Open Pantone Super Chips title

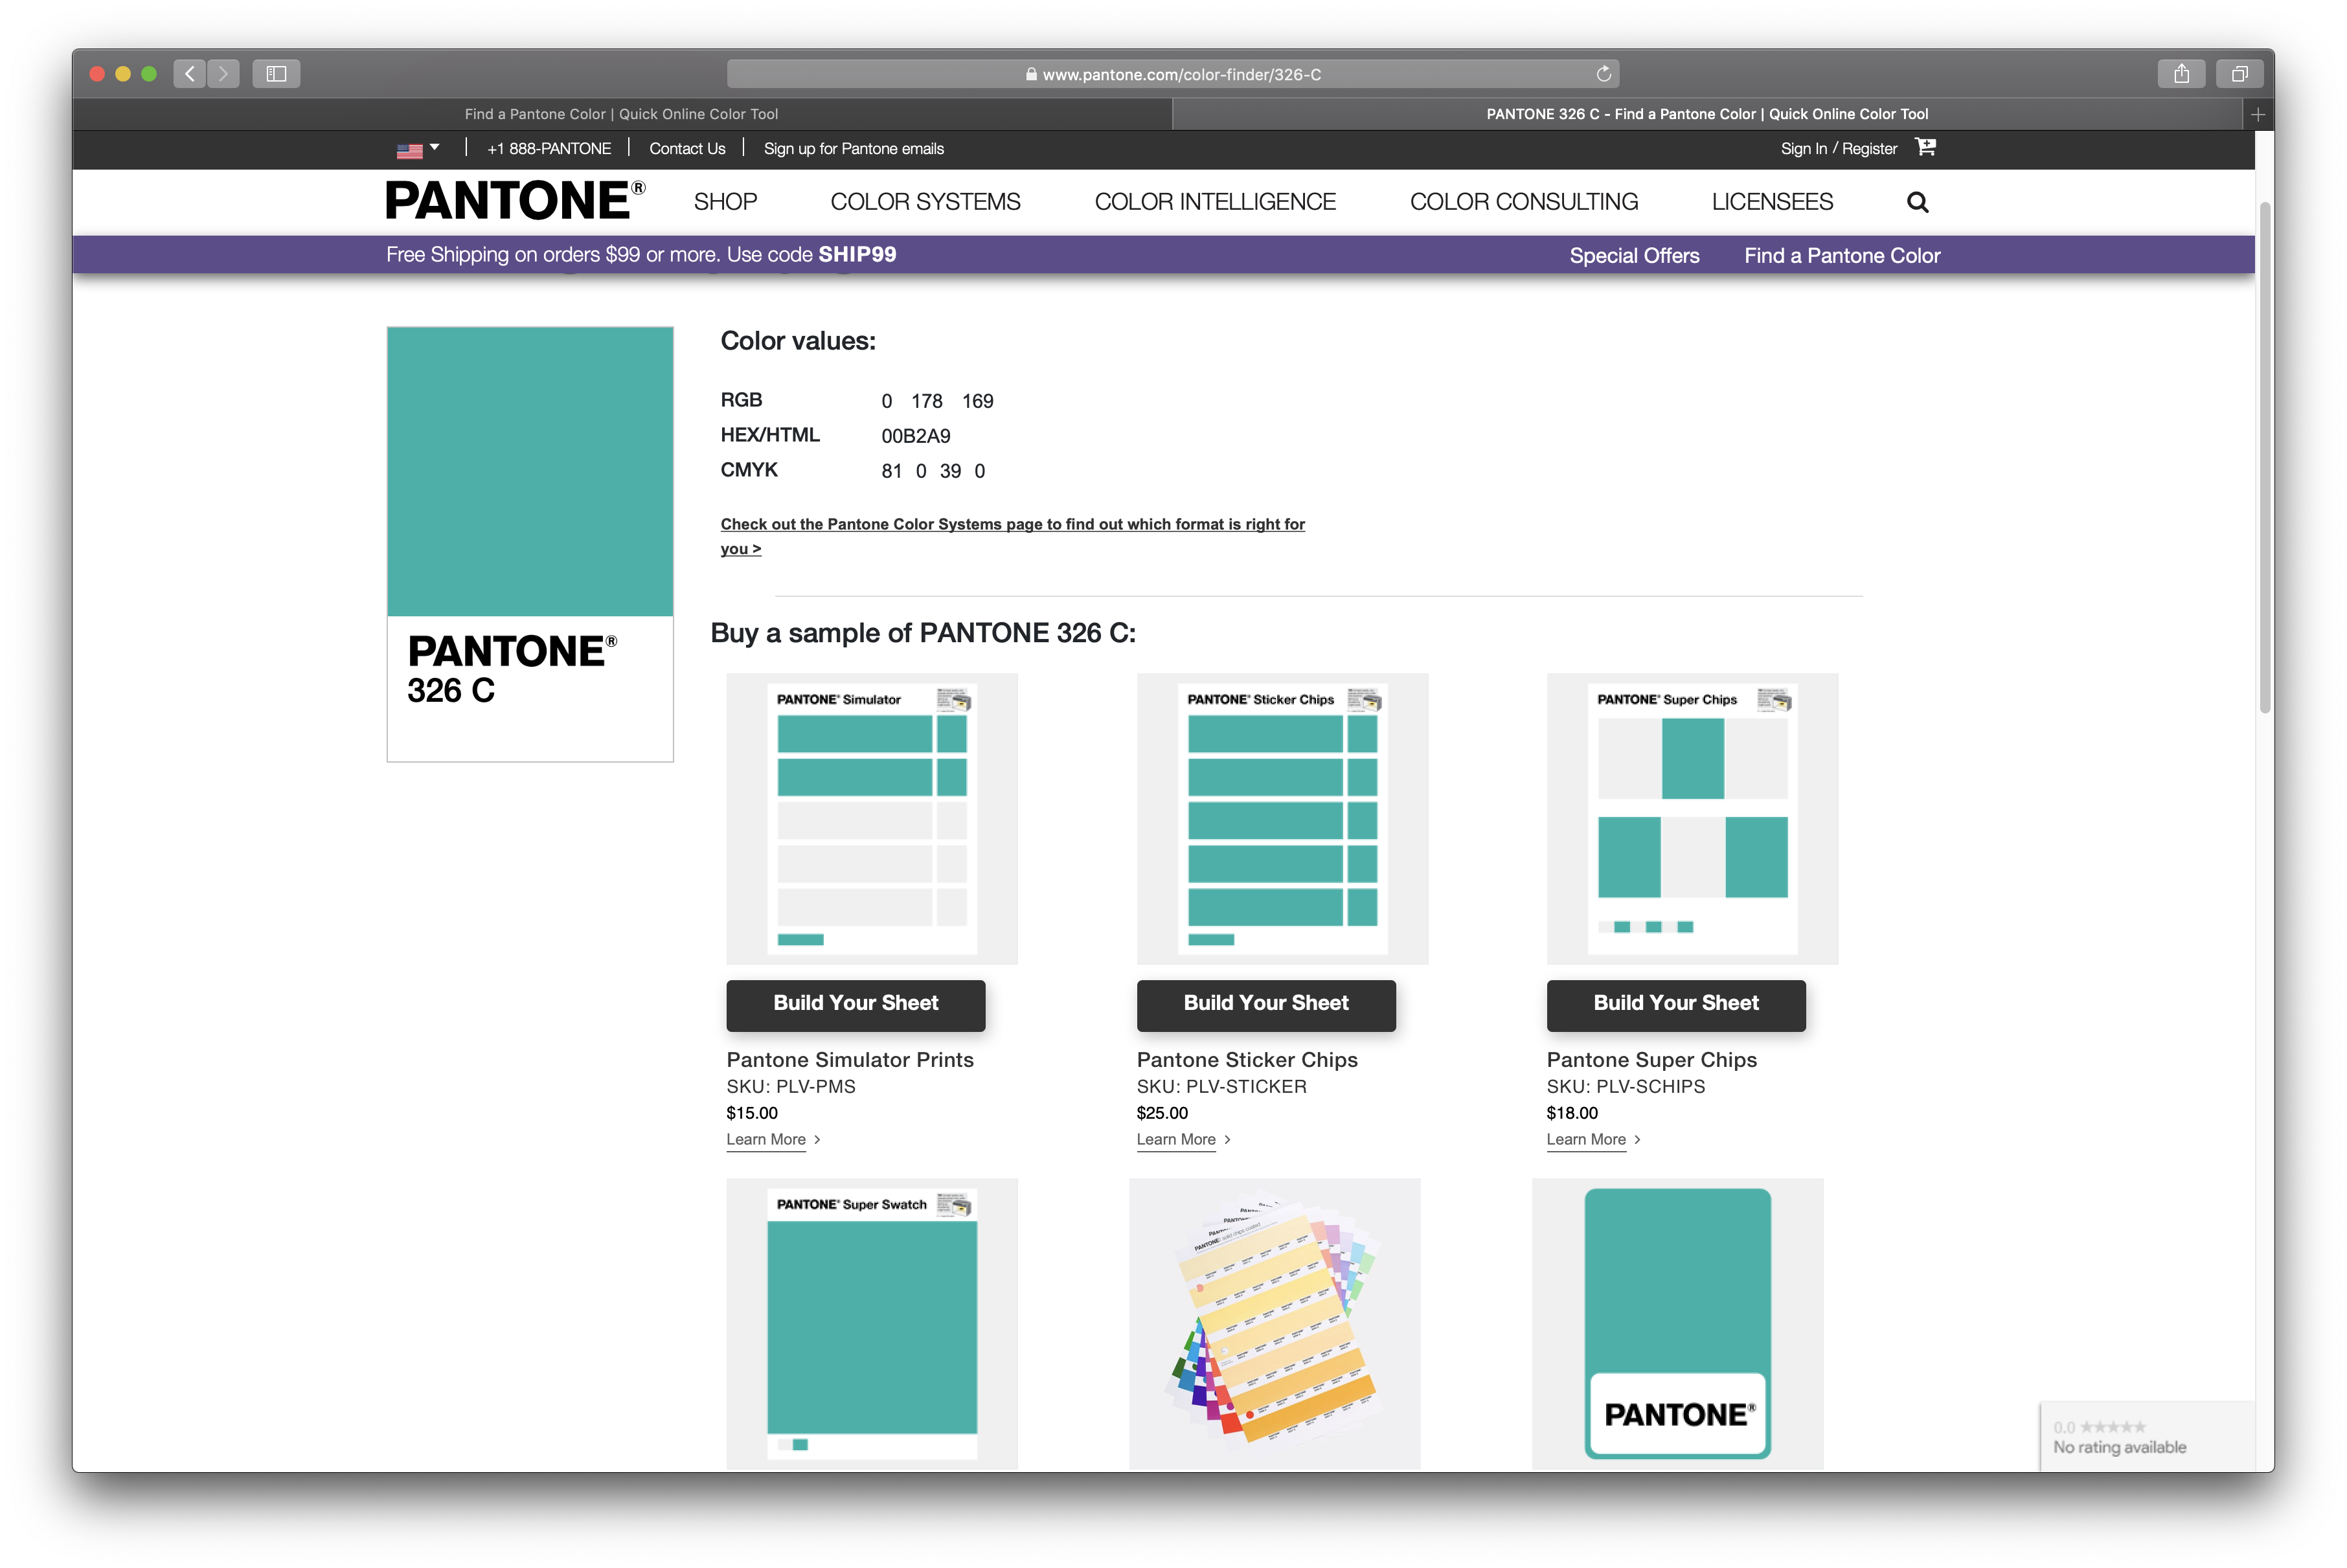(x=1651, y=1060)
